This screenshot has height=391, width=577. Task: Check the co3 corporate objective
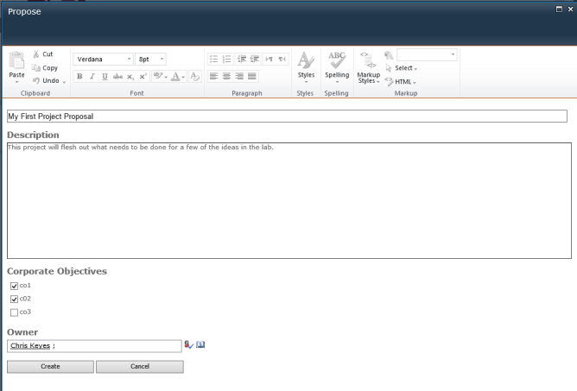tap(14, 312)
